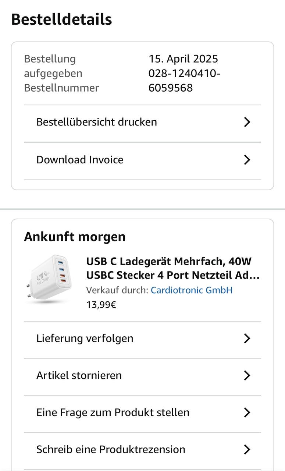Tap the arrow beside Download Invoice
Image resolution: width=285 pixels, height=471 pixels.
(x=247, y=160)
